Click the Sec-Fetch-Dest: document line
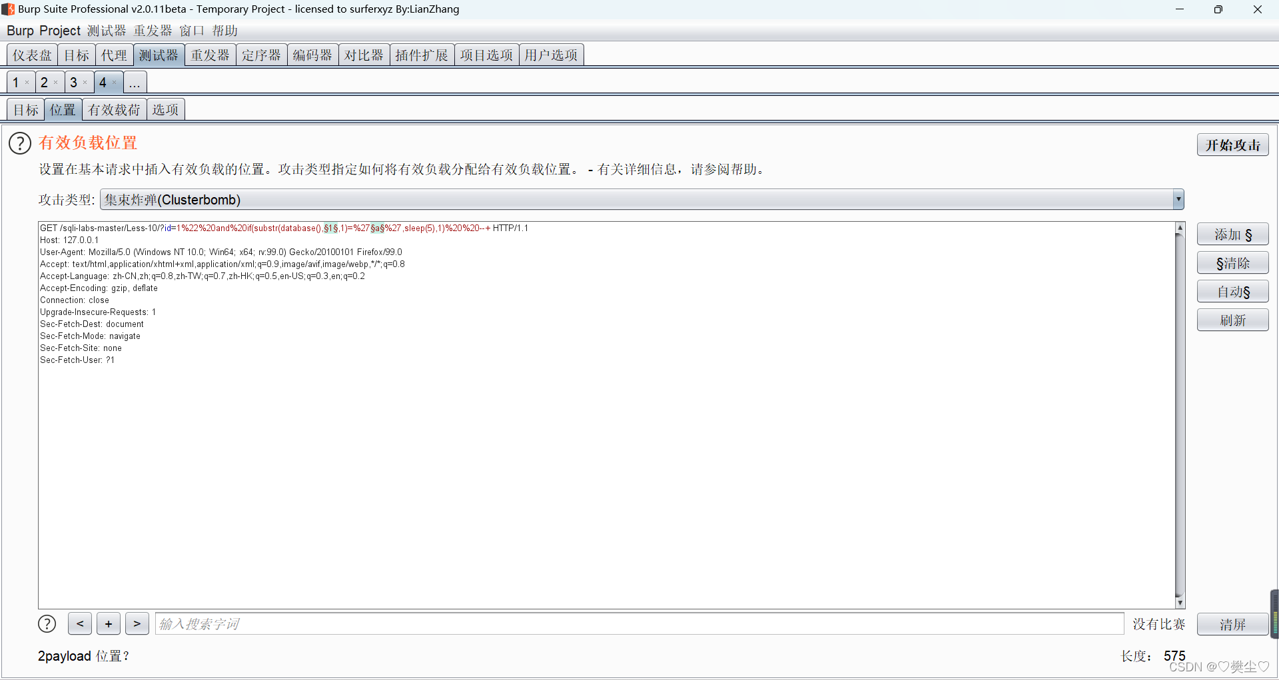Image resolution: width=1279 pixels, height=680 pixels. 92,324
